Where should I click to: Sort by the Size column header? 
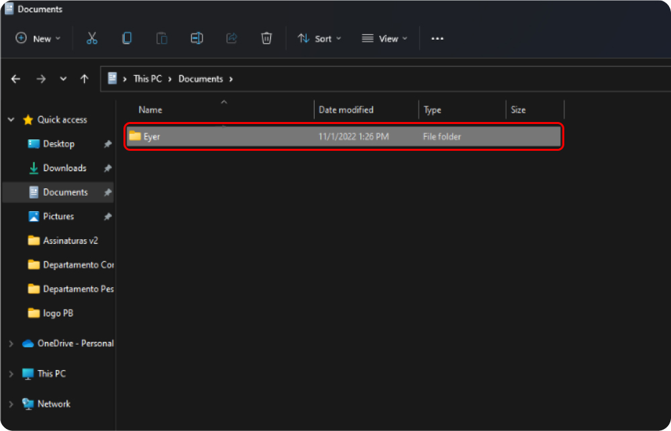click(518, 110)
